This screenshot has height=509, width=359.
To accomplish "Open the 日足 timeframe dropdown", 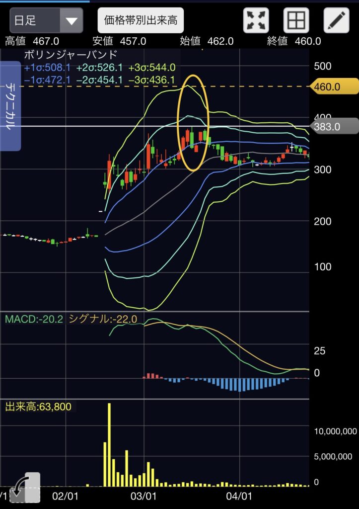I will [46, 20].
